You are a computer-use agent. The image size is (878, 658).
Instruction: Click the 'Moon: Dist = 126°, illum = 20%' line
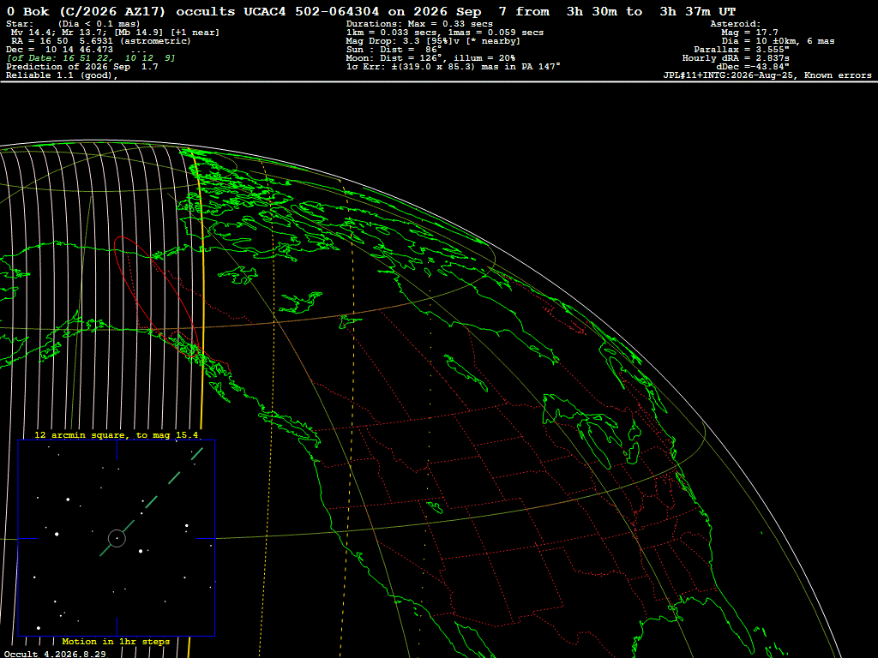[x=430, y=58]
